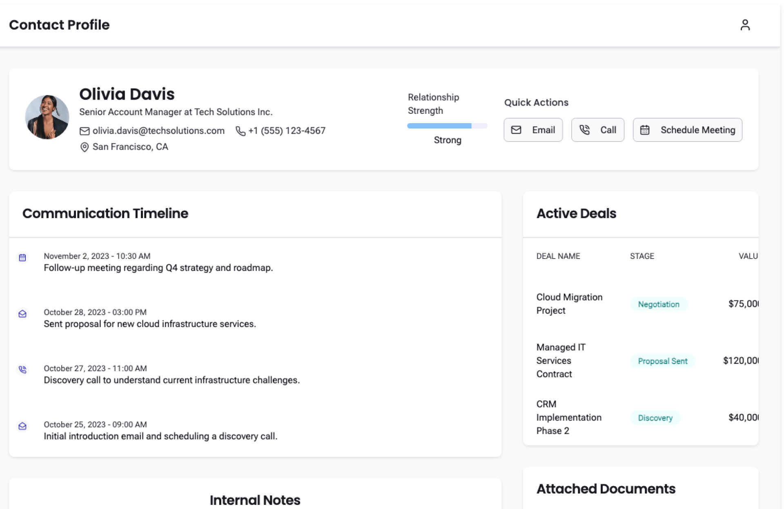Select the Proposal Sent stage badge
This screenshot has width=784, height=509.
point(662,361)
